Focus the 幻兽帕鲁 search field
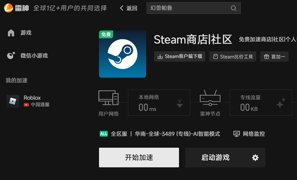This screenshot has height=180, width=297. [x=194, y=8]
